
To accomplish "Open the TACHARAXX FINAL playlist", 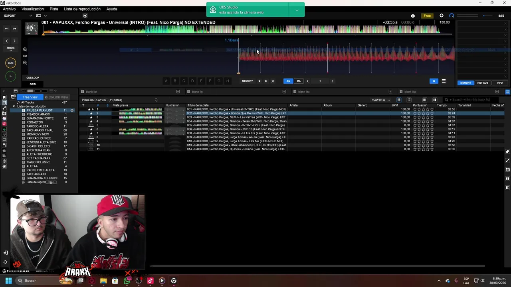I will [x=40, y=130].
